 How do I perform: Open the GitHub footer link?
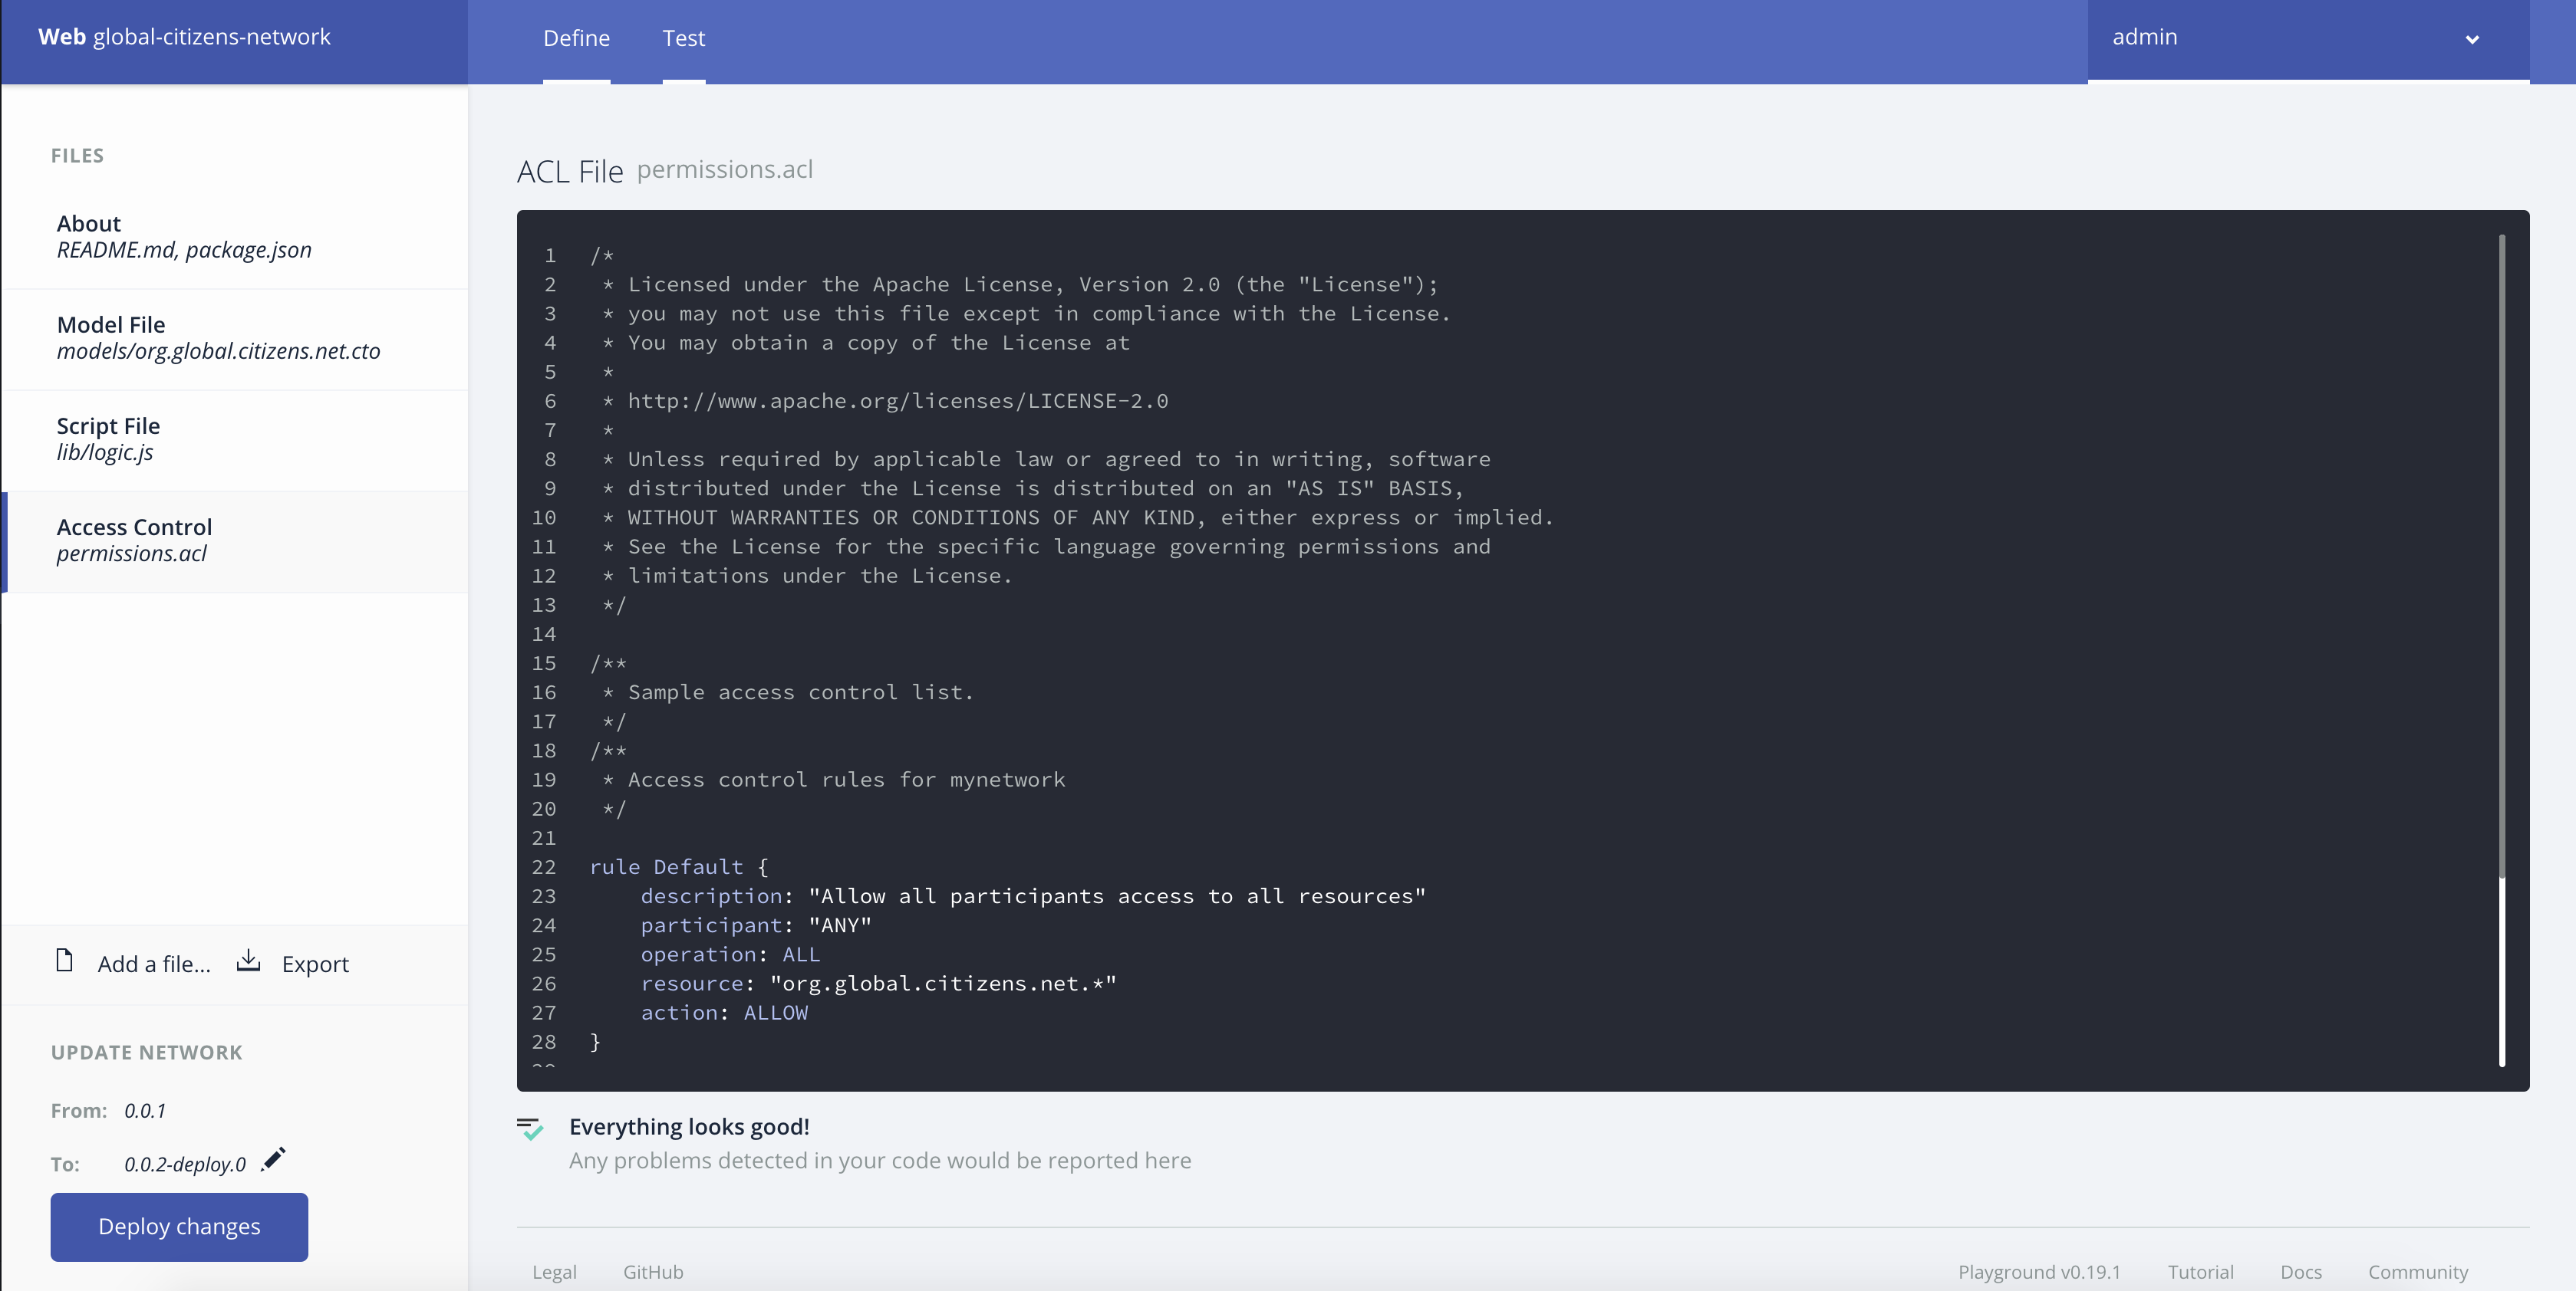click(653, 1271)
